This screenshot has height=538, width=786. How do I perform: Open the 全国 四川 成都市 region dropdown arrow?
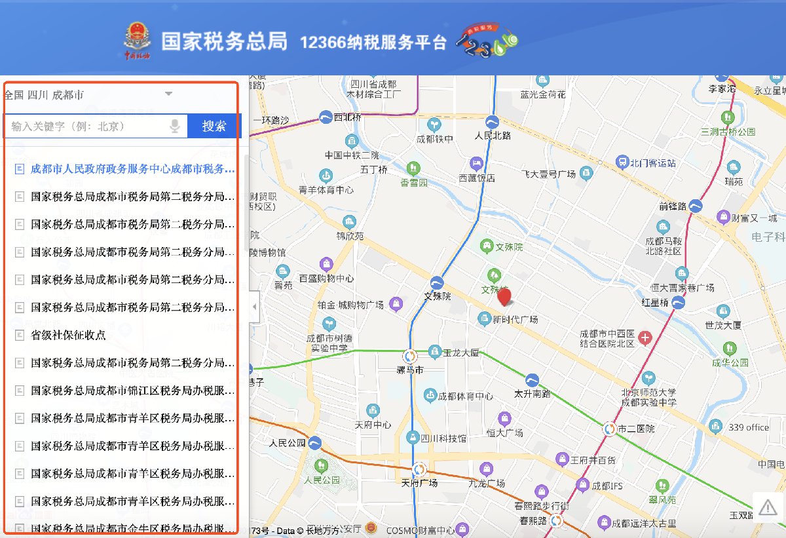pyautogui.click(x=168, y=94)
